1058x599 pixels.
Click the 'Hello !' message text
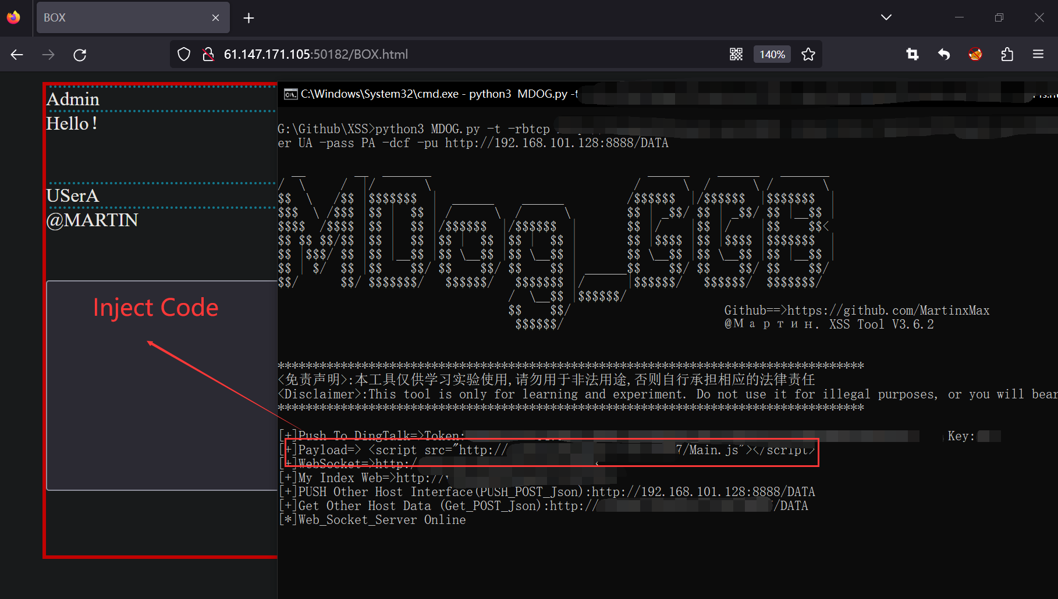click(x=72, y=123)
